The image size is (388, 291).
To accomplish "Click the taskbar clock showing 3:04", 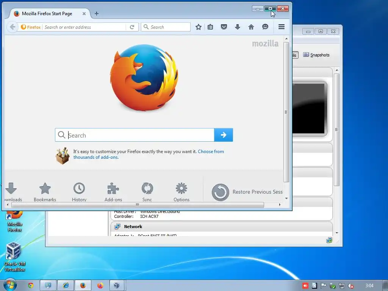I will tap(369, 286).
